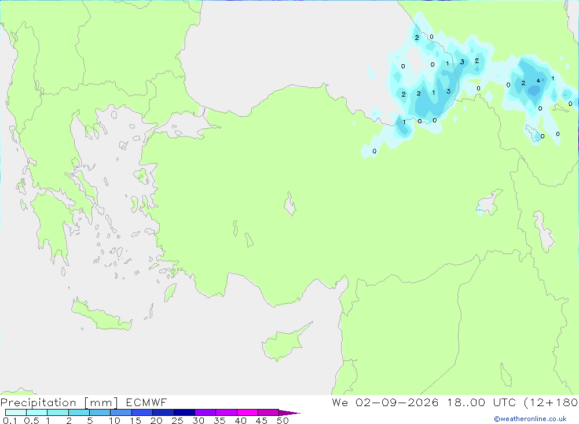The height and width of the screenshot is (424, 579).
Task: Click the central Turkey salt lake outline
Action: pos(290,204)
